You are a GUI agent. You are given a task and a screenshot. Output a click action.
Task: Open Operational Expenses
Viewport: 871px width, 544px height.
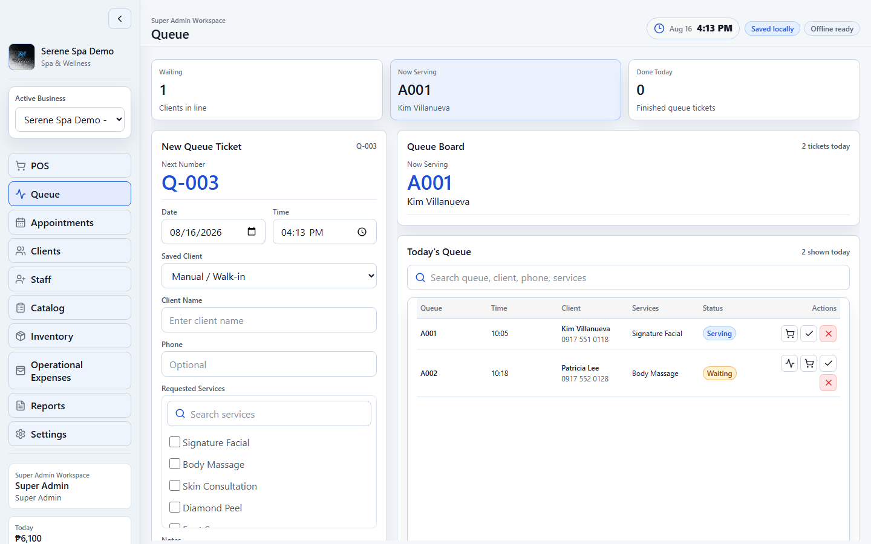click(70, 371)
